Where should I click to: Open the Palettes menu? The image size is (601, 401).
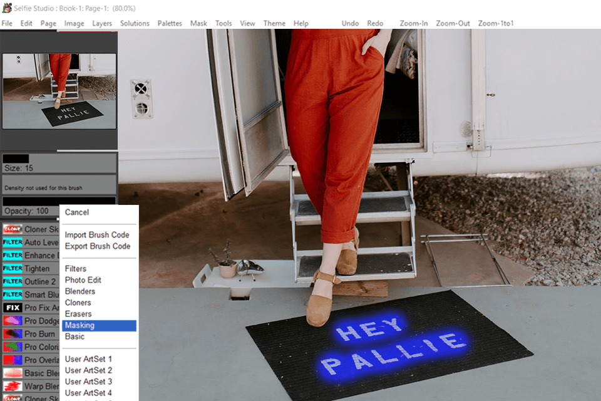point(170,23)
